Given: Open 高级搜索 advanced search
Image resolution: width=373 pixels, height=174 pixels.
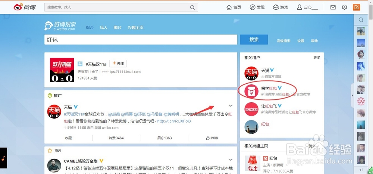Looking at the screenshot, I should 283,41.
